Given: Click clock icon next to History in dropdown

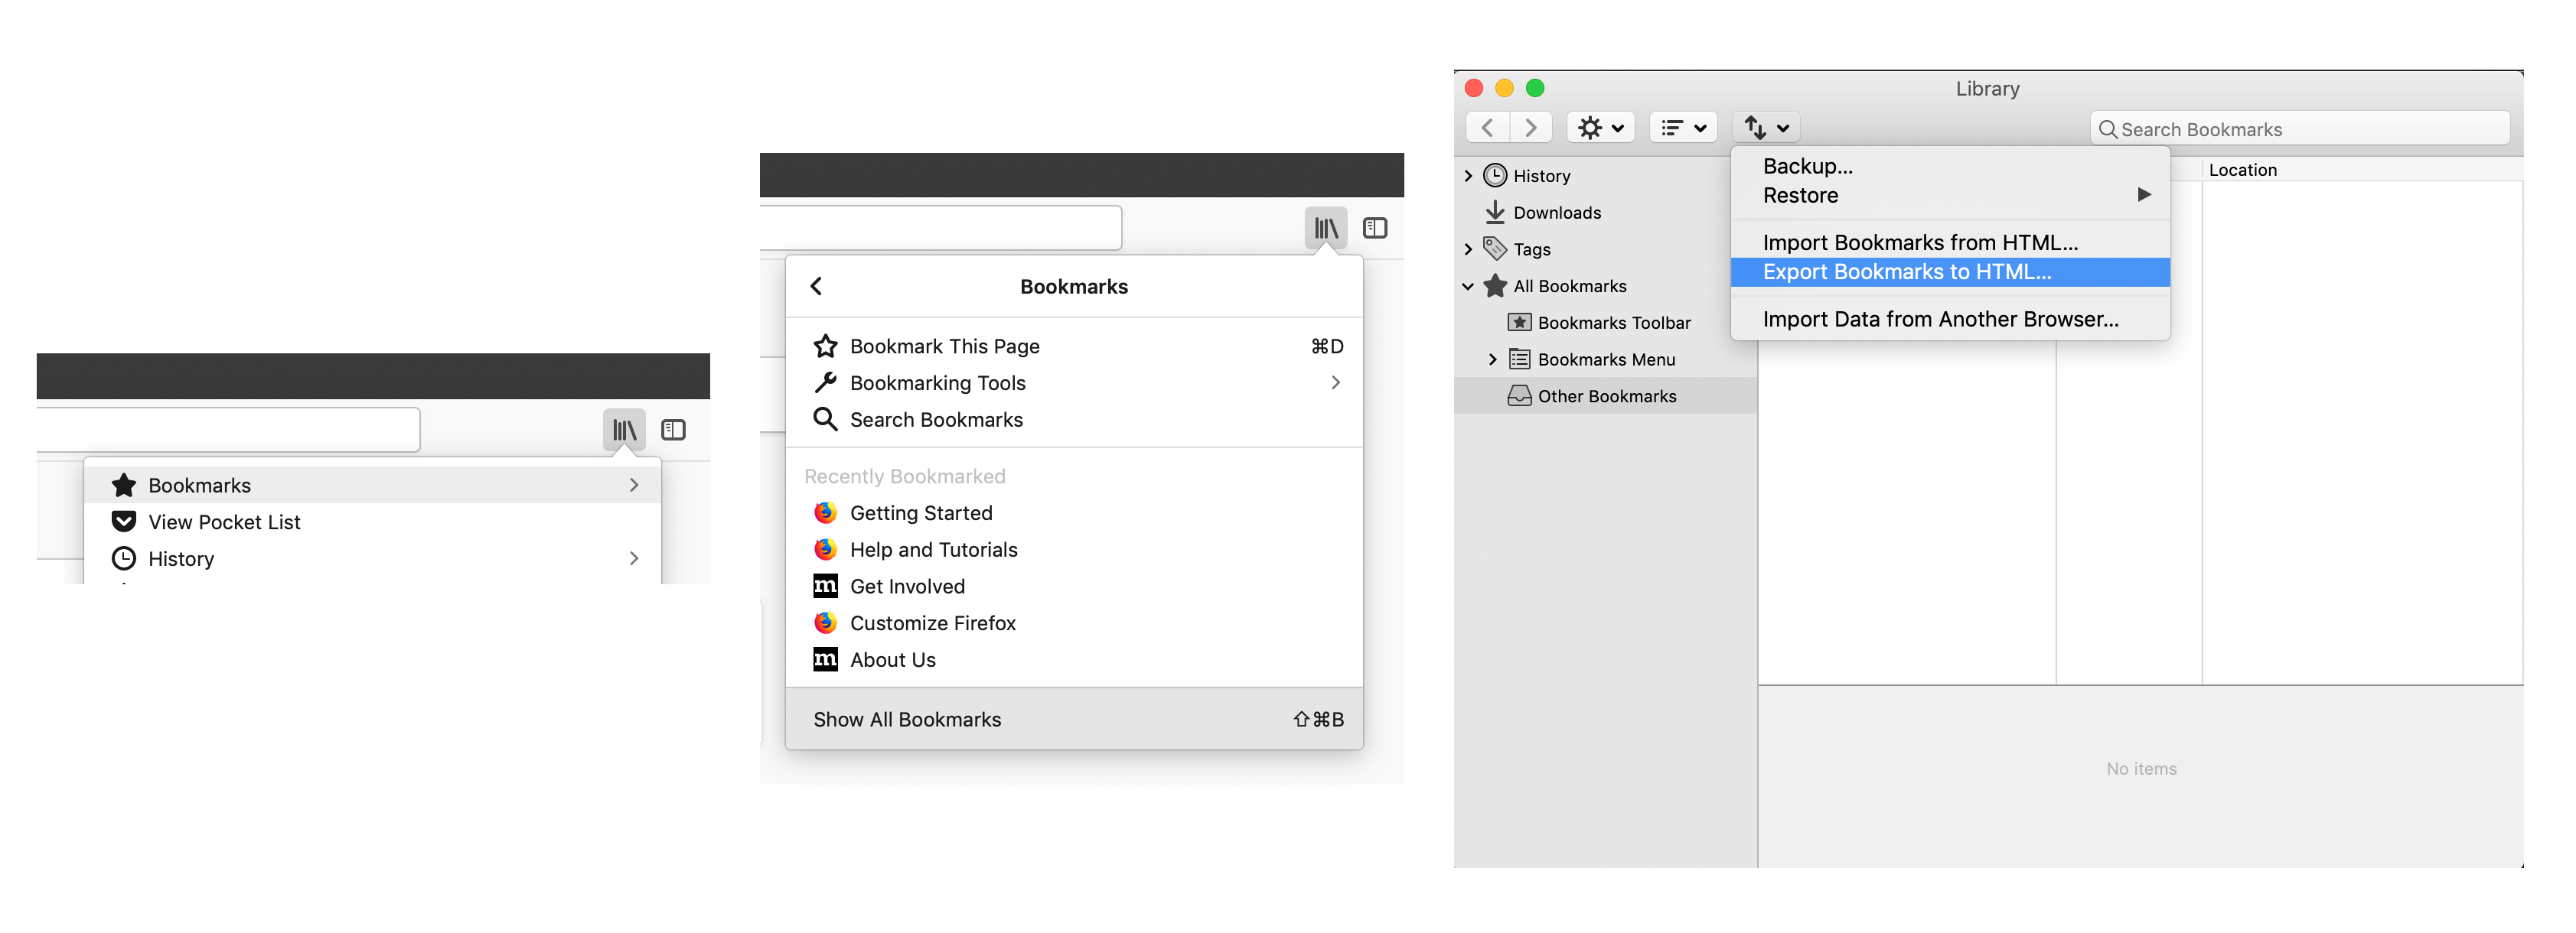Looking at the screenshot, I should point(124,559).
